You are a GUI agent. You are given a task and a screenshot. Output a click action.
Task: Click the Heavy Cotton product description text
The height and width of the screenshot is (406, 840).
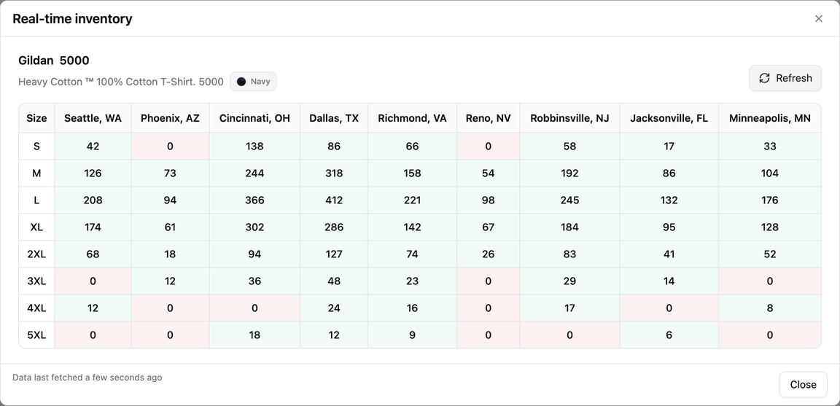[x=121, y=82]
